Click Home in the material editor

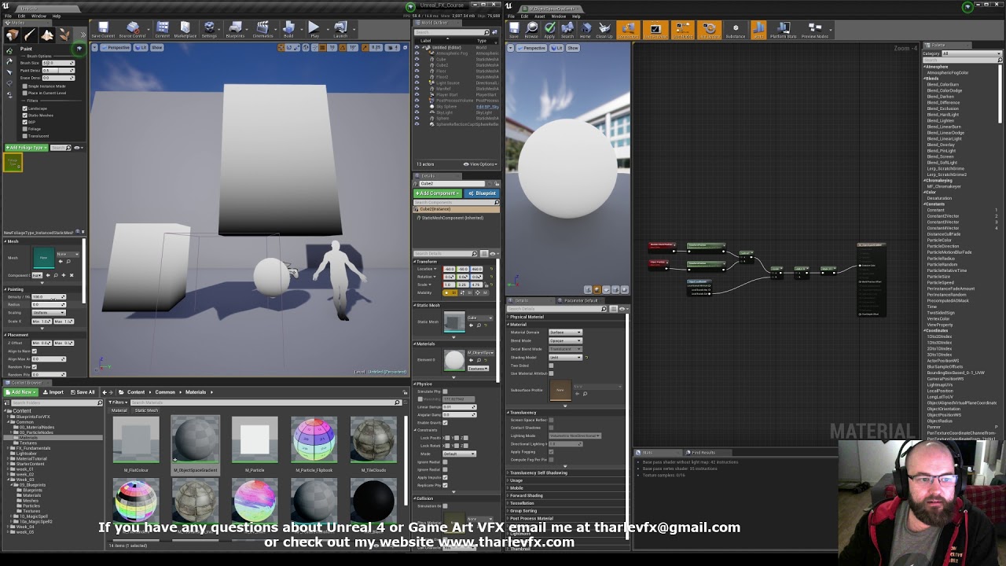pyautogui.click(x=585, y=31)
